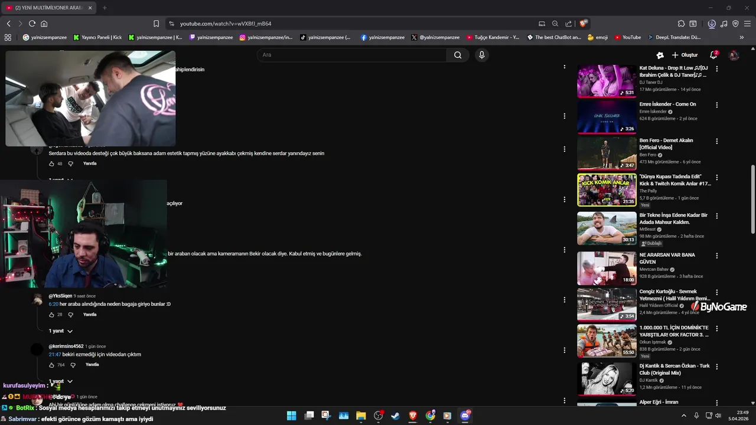Open the MrBeast Bir Tekne İnşa Edene thumbnail
Screen dimensions: 756x425
coord(607,228)
